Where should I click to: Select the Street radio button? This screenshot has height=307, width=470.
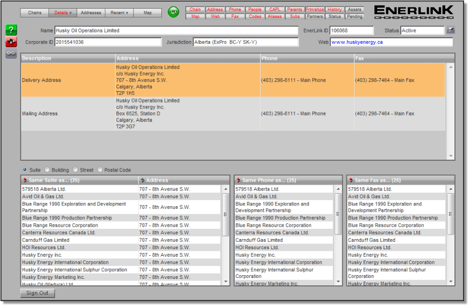(75, 170)
